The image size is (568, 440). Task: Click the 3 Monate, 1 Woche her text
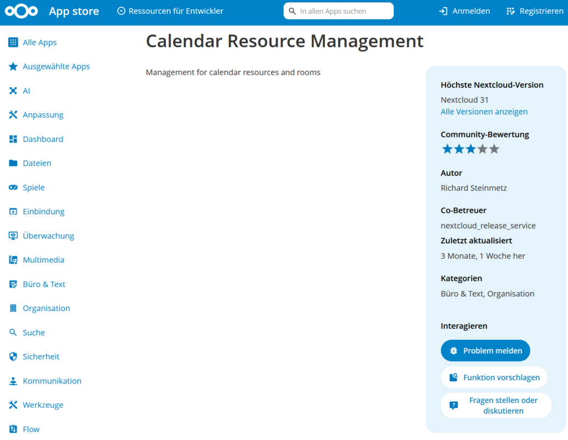coord(483,256)
